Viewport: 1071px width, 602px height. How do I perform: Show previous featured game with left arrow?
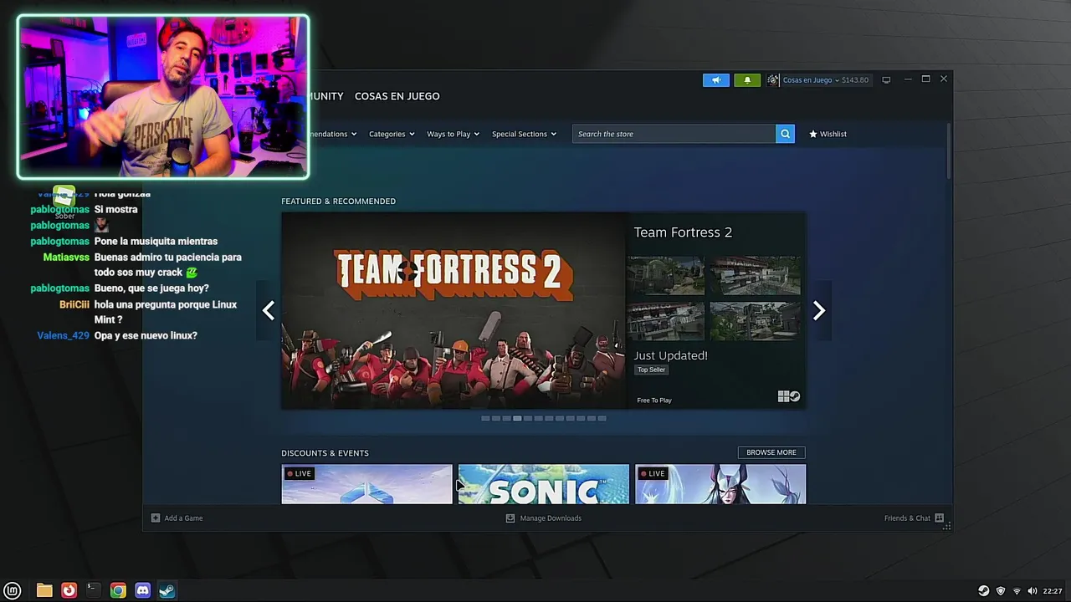pos(268,311)
